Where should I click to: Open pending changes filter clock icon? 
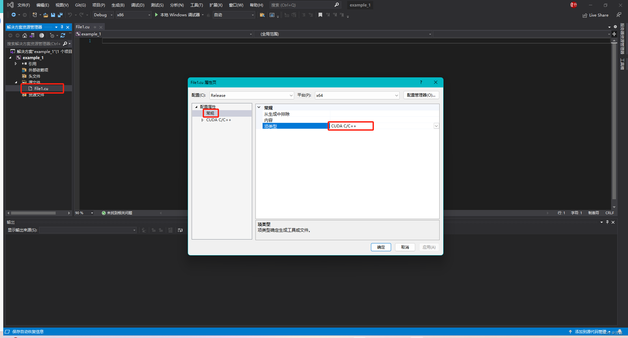[x=52, y=35]
